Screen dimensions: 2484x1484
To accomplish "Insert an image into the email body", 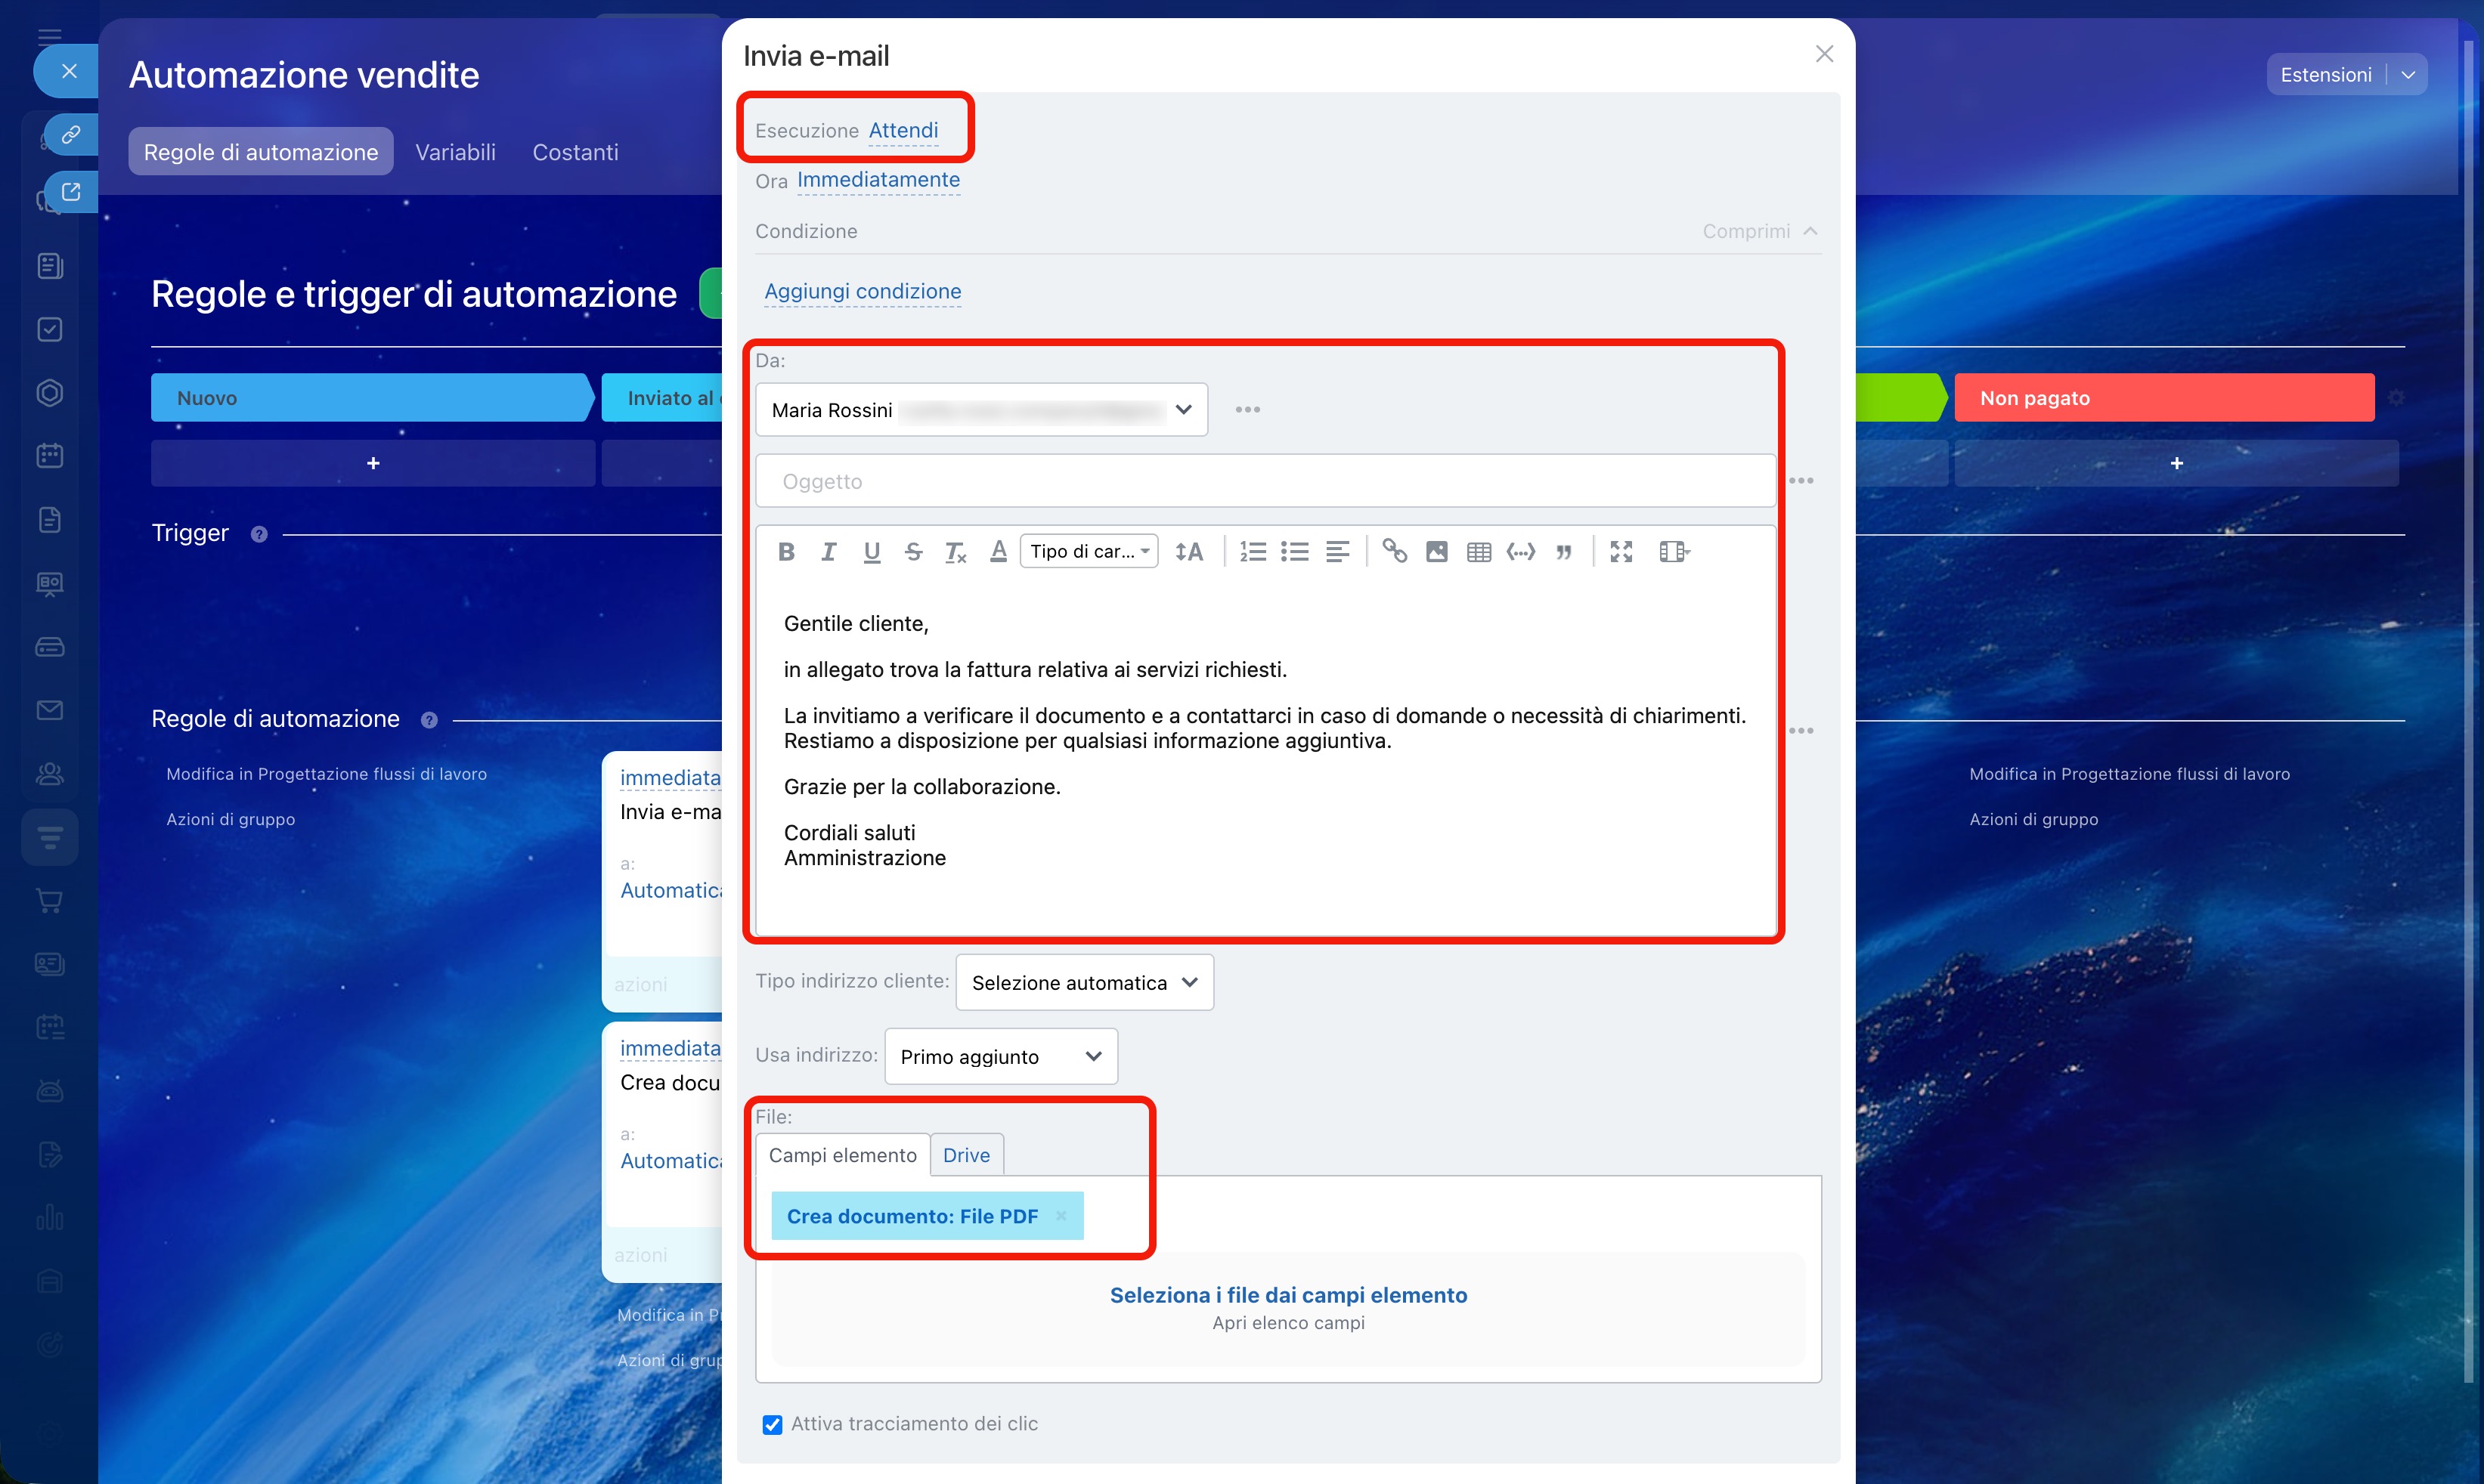I will 1436,552.
